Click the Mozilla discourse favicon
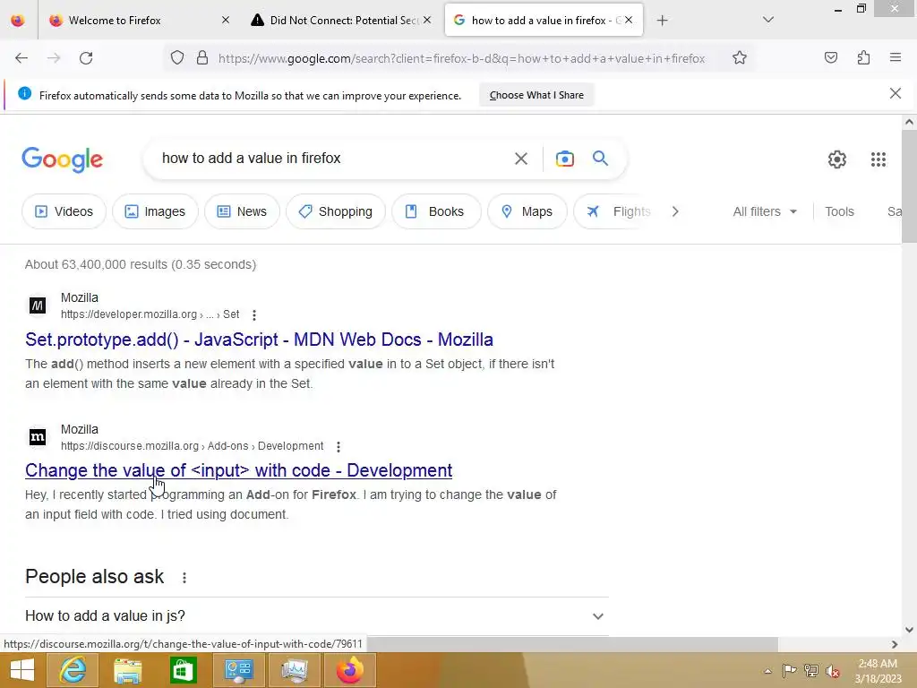Screen dimensions: 917x688 (x=38, y=437)
